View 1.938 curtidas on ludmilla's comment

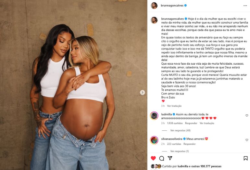pyautogui.click(x=175, y=123)
